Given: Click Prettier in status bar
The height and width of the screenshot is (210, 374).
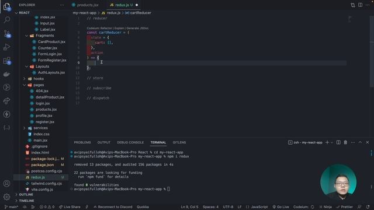Looking at the screenshot, I should (344, 207).
